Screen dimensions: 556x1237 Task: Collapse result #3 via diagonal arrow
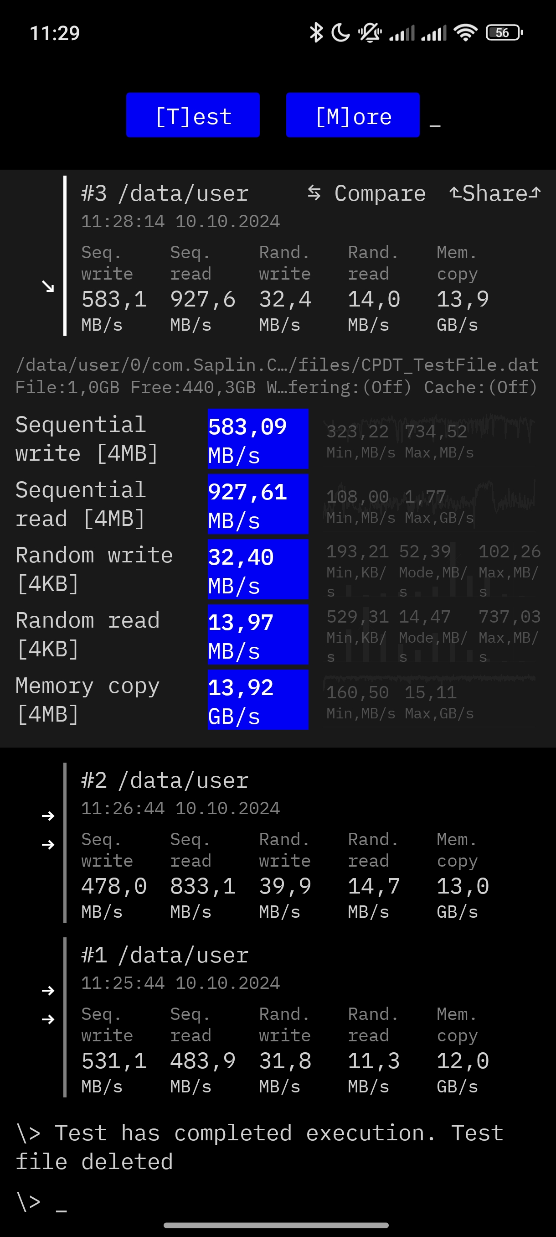click(x=48, y=286)
